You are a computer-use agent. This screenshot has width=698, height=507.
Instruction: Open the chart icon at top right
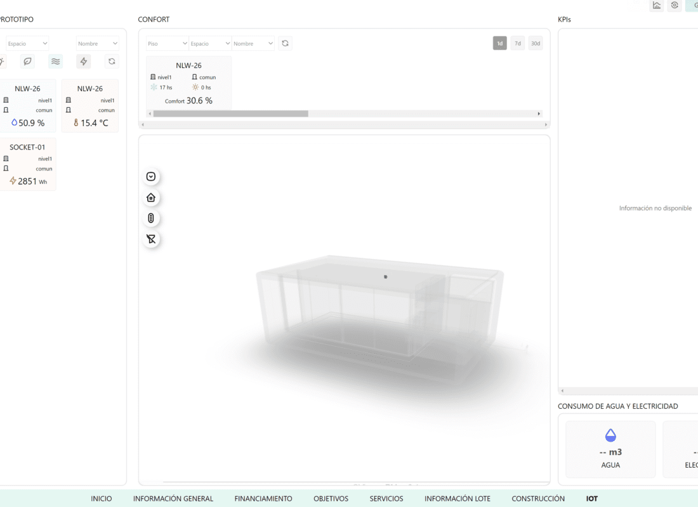[657, 6]
